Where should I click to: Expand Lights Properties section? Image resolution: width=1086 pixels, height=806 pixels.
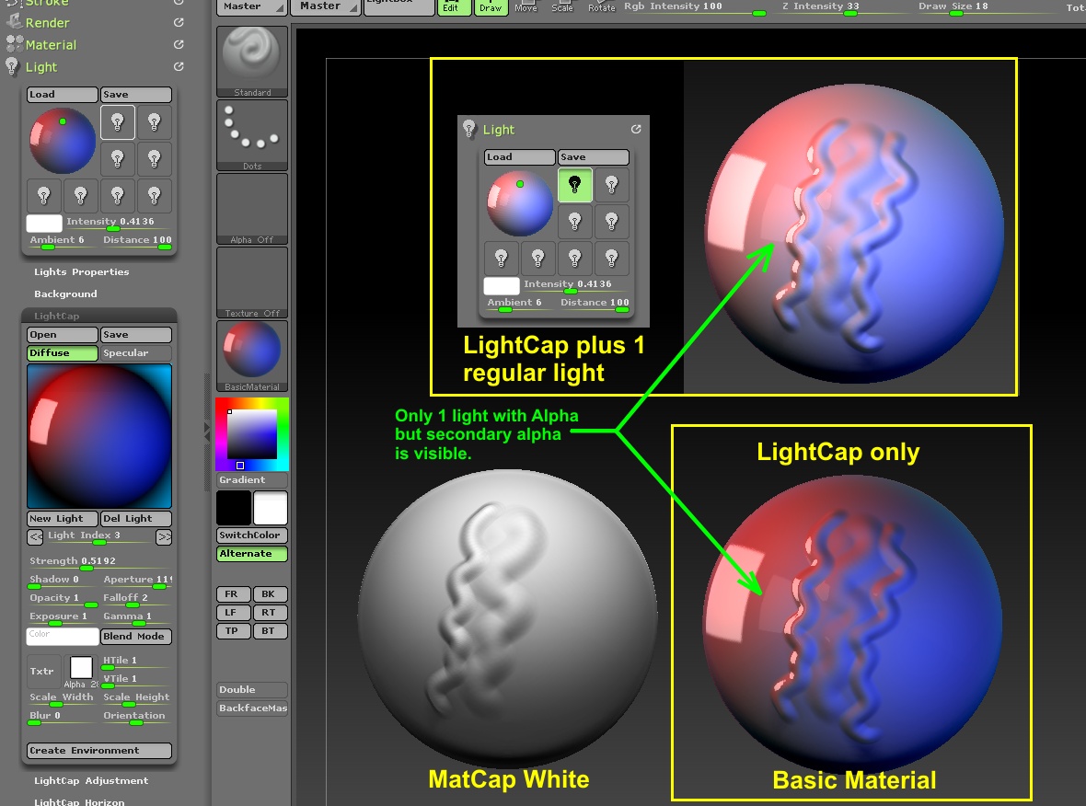tap(82, 272)
